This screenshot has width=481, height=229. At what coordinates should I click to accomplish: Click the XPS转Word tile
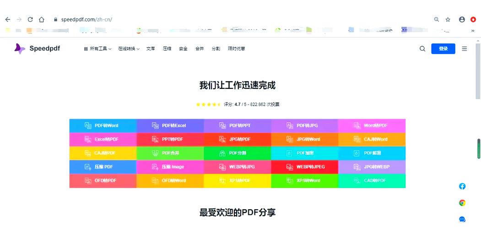point(305,181)
